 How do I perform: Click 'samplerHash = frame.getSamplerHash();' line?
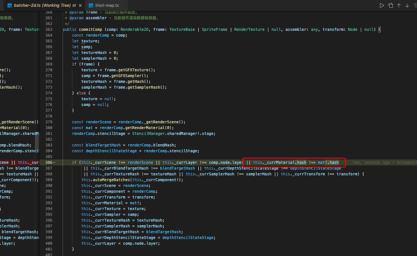pos(124,88)
